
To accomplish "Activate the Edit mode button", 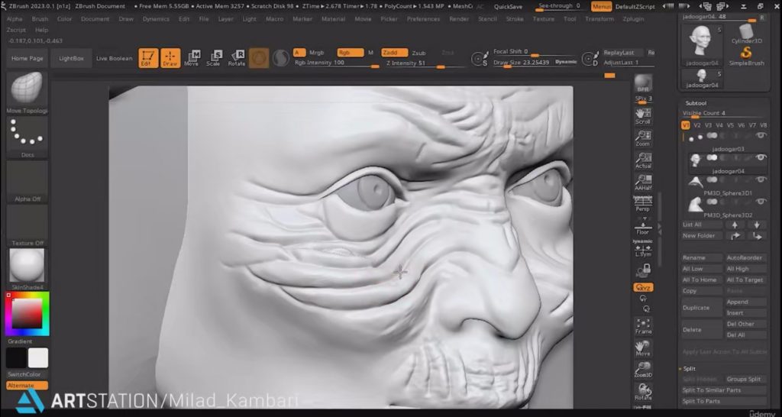I will (148, 58).
